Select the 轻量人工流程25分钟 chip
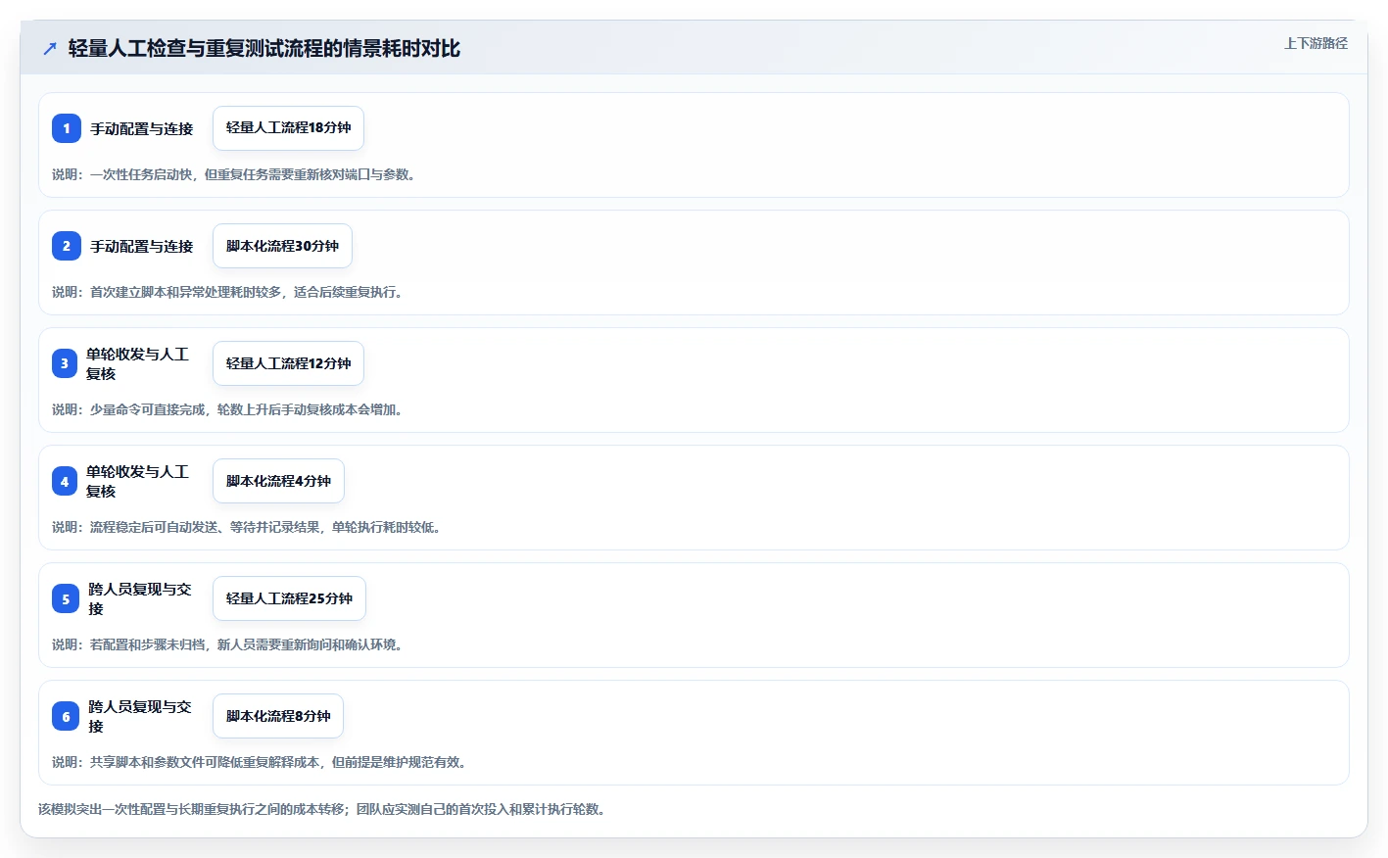The image size is (1388, 858). (289, 598)
